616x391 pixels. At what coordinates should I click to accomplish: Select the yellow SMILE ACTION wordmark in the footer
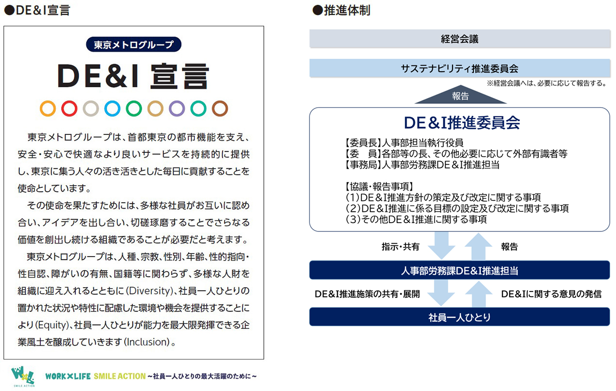point(120,376)
